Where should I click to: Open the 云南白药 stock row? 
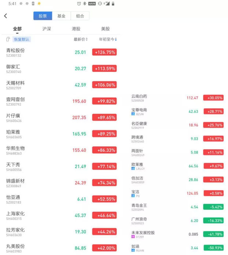[177, 98]
